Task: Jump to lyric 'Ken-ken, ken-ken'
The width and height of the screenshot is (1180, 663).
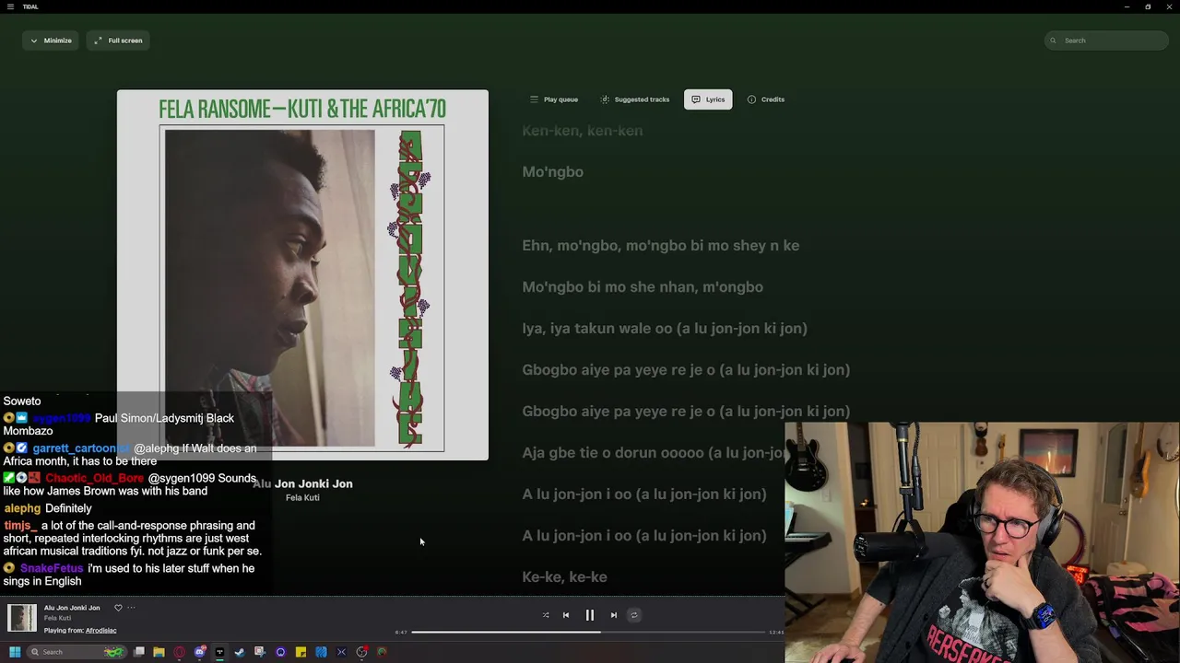Action: pos(583,131)
